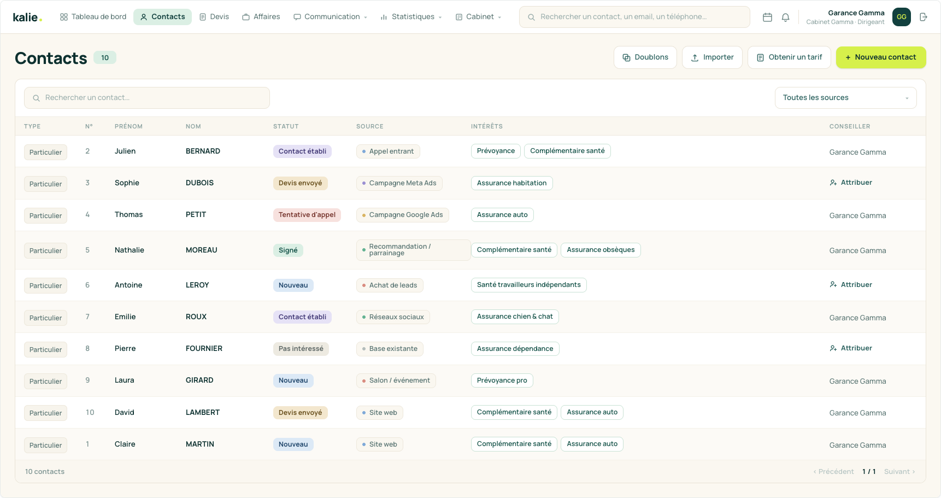Click the assign-user icon in the Sophie DUBOIS row

[833, 183]
